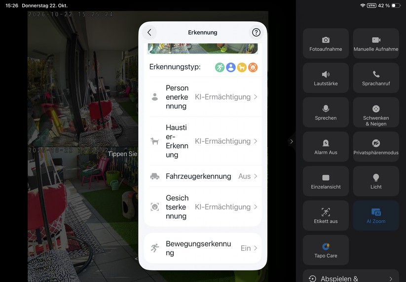Screen dimensions: 406x282
Task: Open the help question mark icon
Action: pyautogui.click(x=256, y=33)
